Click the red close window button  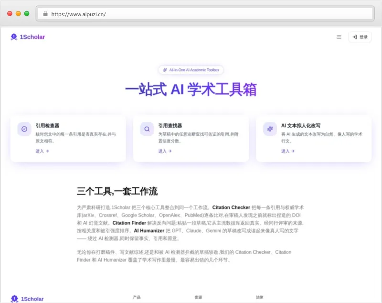click(10, 14)
